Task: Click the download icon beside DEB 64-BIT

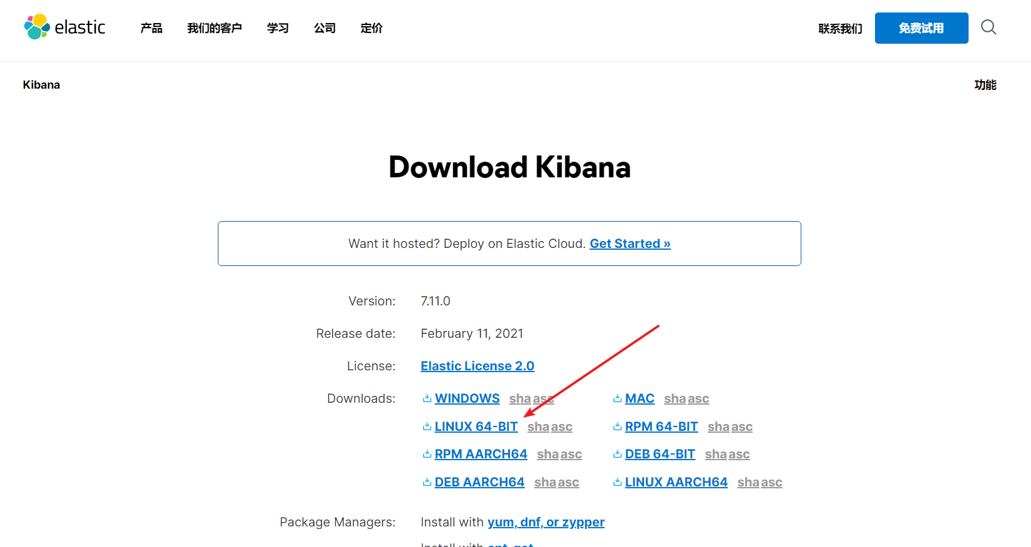Action: 617,454
